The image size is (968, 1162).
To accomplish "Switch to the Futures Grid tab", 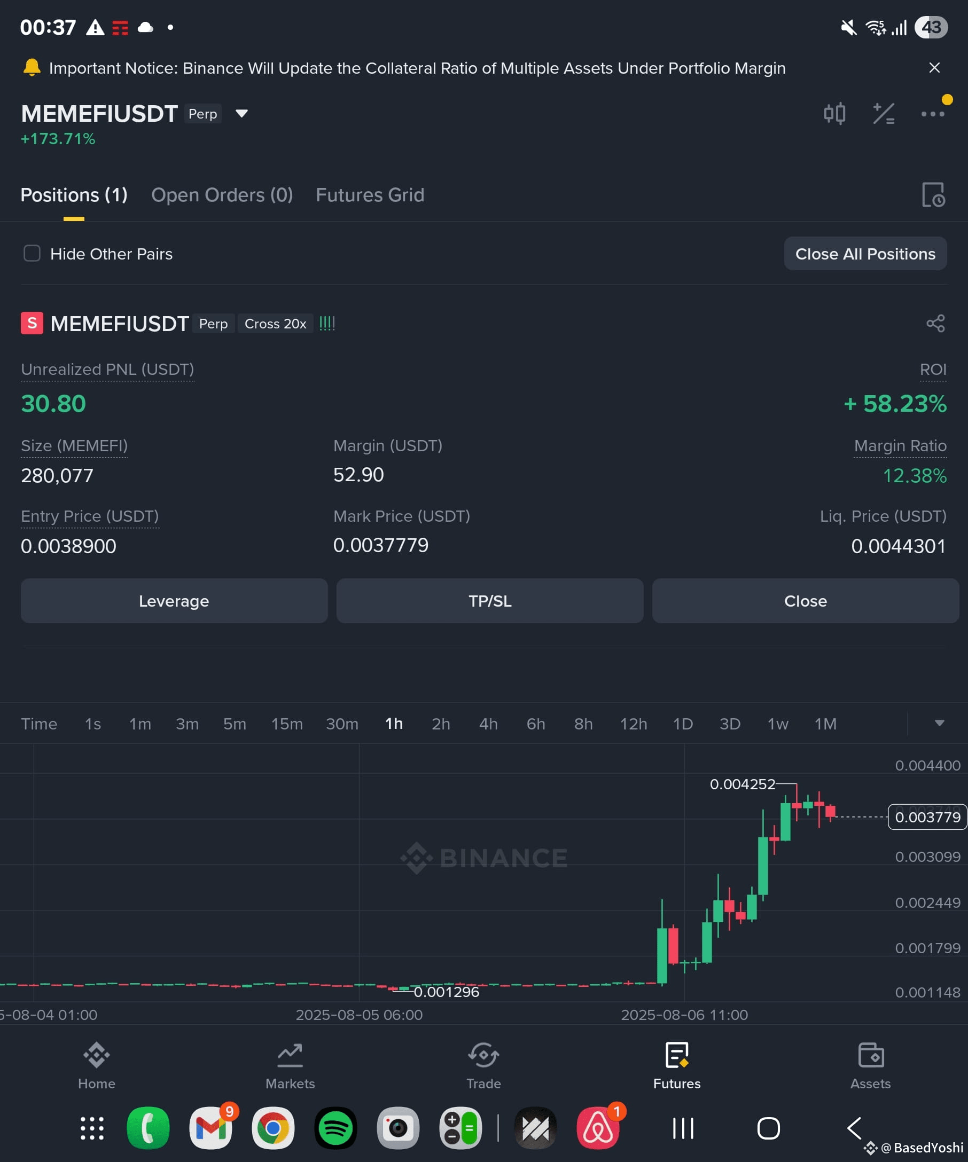I will pyautogui.click(x=370, y=195).
